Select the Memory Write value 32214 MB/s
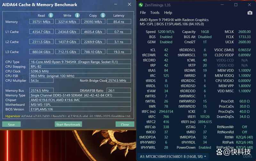The height and width of the screenshot is (161, 256). [67, 22]
